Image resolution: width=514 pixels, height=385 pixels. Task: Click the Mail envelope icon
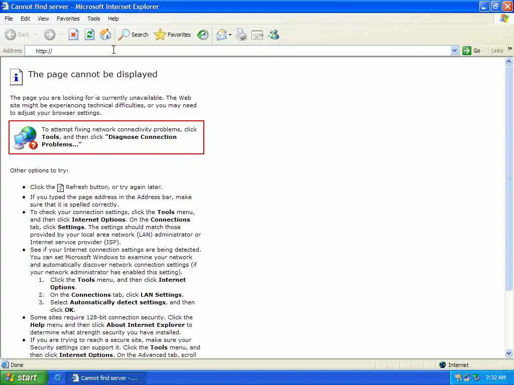coord(222,35)
